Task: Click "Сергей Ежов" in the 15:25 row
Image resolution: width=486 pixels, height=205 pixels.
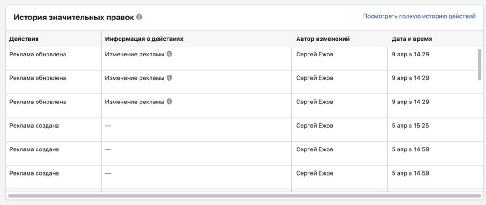Action: coord(315,126)
